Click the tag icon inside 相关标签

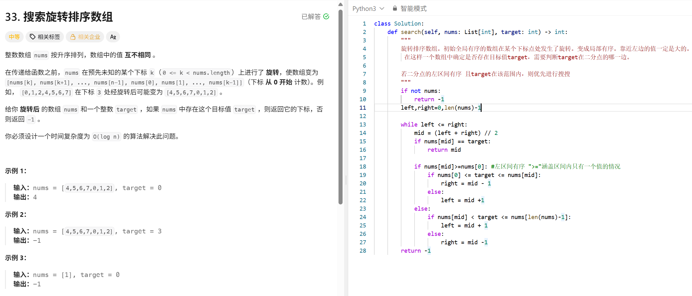click(x=32, y=37)
